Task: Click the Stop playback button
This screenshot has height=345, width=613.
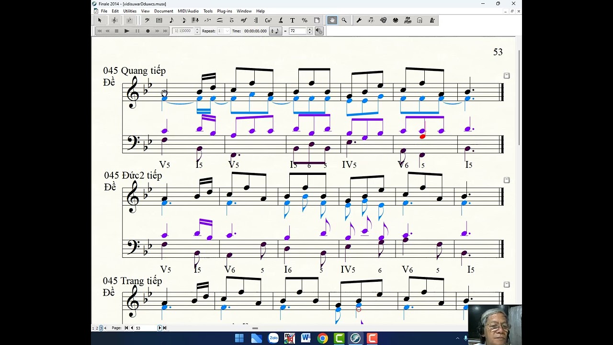Action: click(x=116, y=31)
